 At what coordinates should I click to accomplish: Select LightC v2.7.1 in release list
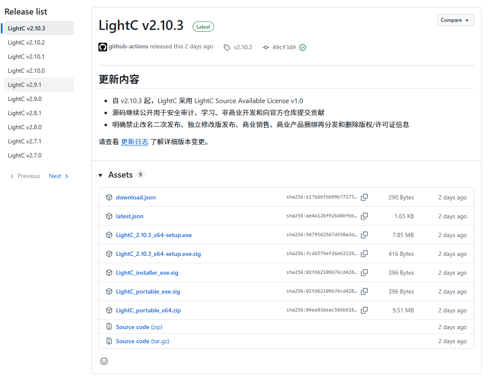(x=39, y=141)
